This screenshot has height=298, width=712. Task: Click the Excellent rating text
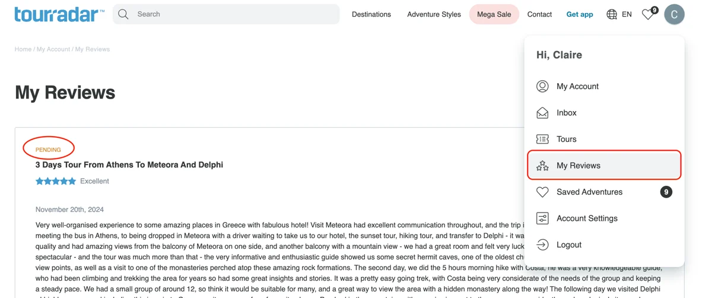pos(95,181)
